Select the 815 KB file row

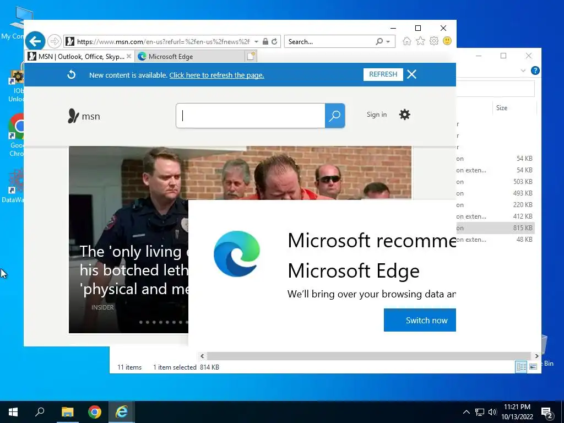pos(495,228)
